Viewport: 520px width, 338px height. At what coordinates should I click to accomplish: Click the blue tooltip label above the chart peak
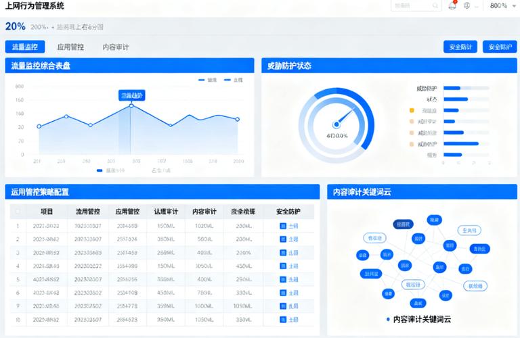click(131, 96)
